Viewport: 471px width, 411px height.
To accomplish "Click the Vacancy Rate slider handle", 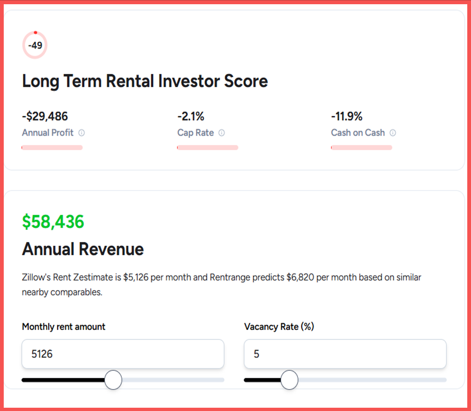I will click(289, 380).
